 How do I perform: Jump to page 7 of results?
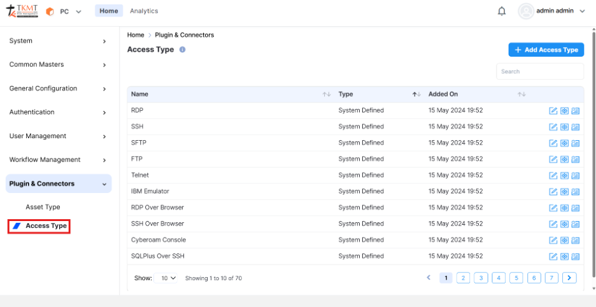pos(551,278)
